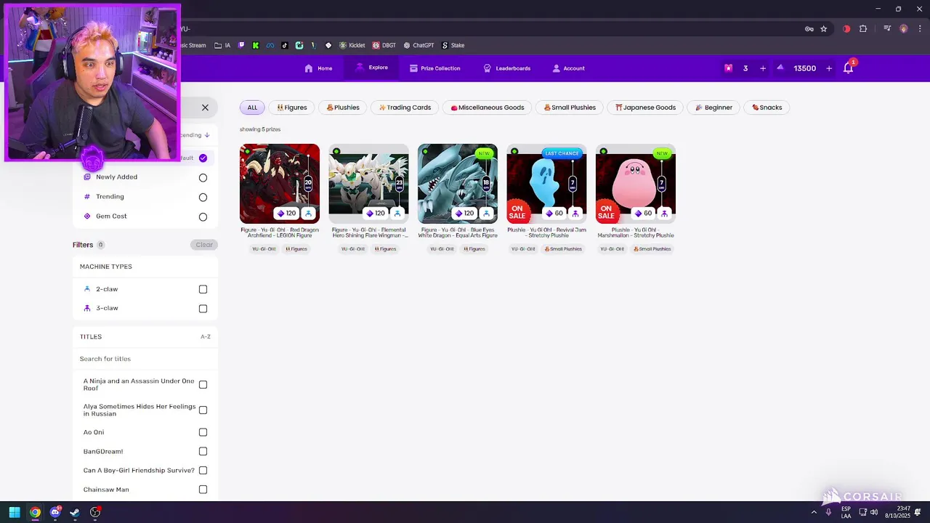This screenshot has width=930, height=523.
Task: Open Elemental Hero Shining Flare Wingman prize
Action: (368, 184)
